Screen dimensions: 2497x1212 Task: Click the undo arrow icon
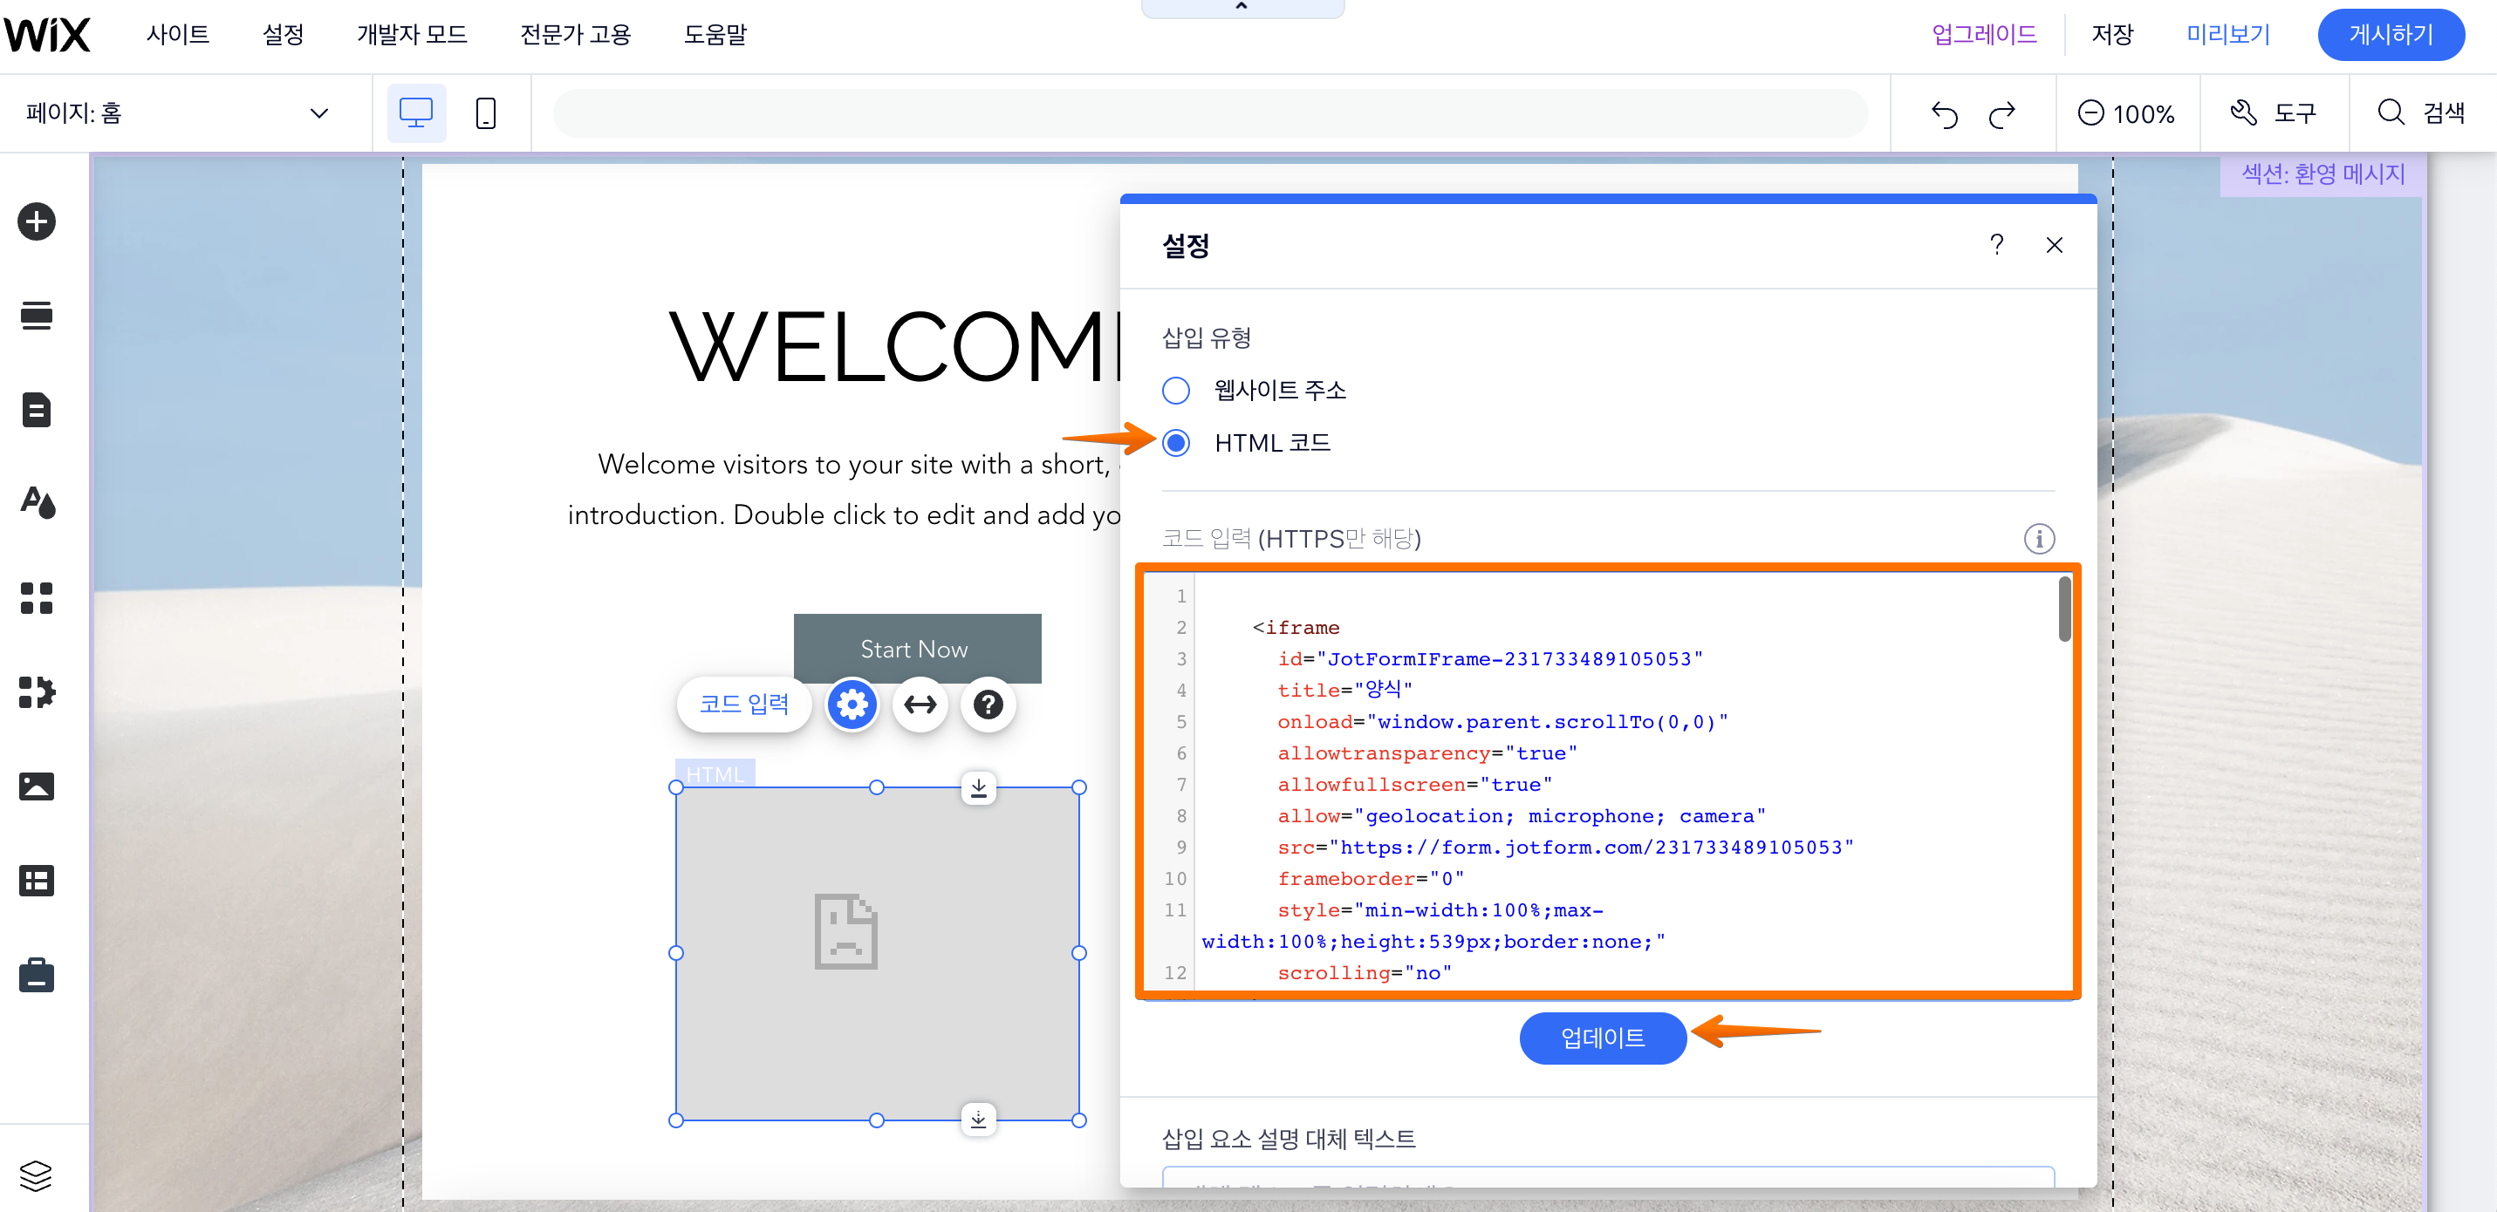click(x=1944, y=114)
